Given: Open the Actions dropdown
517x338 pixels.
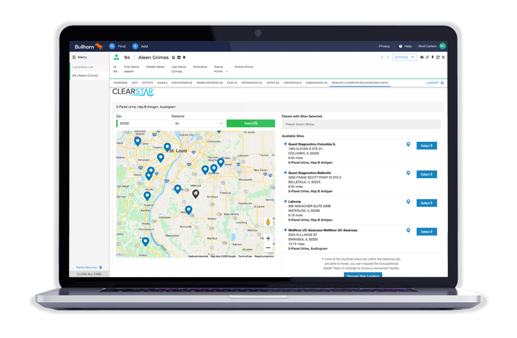Looking at the screenshot, I should (404, 57).
